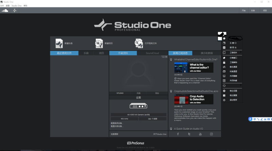Click the 开始 page button at top right
Screen dimensions: 272x151
(244, 11)
